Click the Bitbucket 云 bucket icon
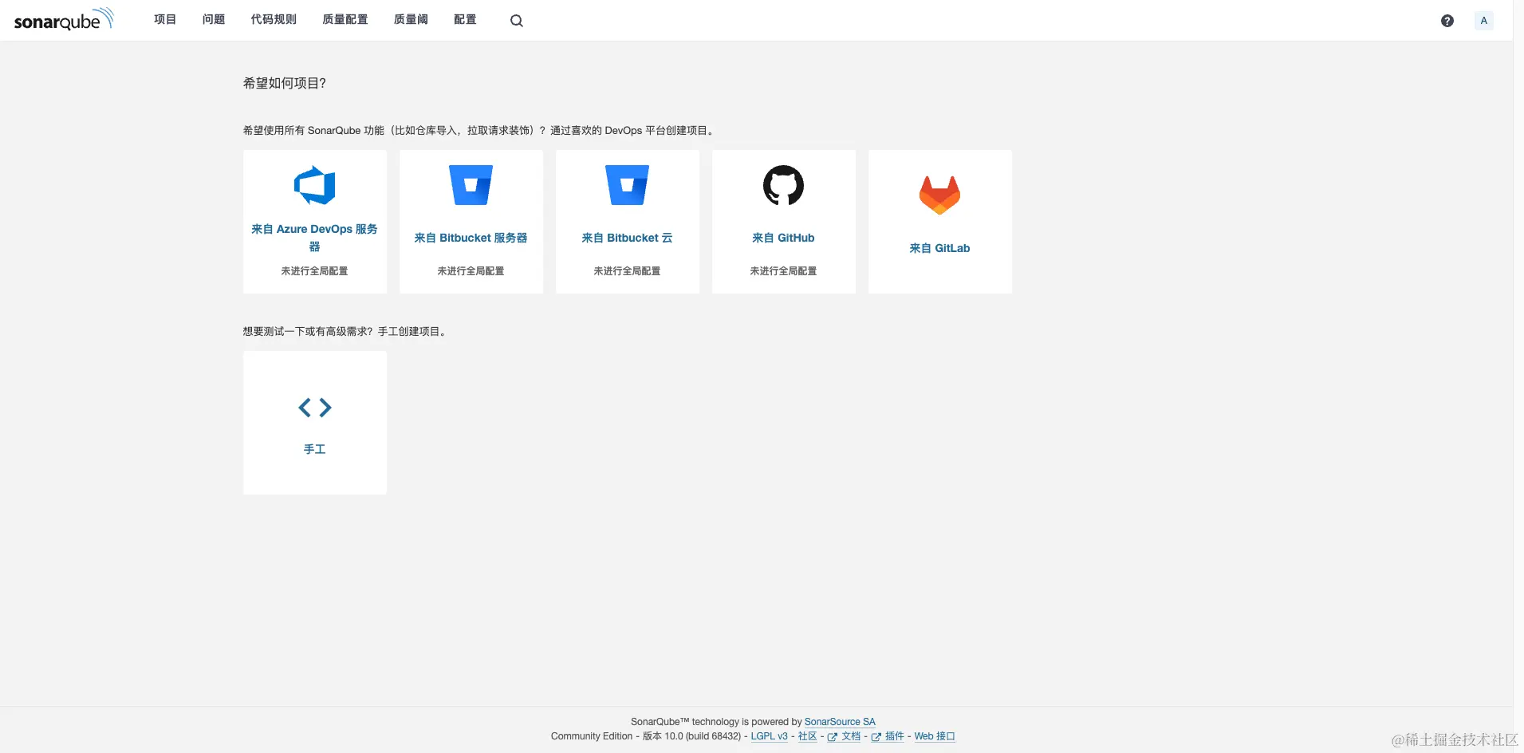This screenshot has width=1524, height=753. coord(628,185)
